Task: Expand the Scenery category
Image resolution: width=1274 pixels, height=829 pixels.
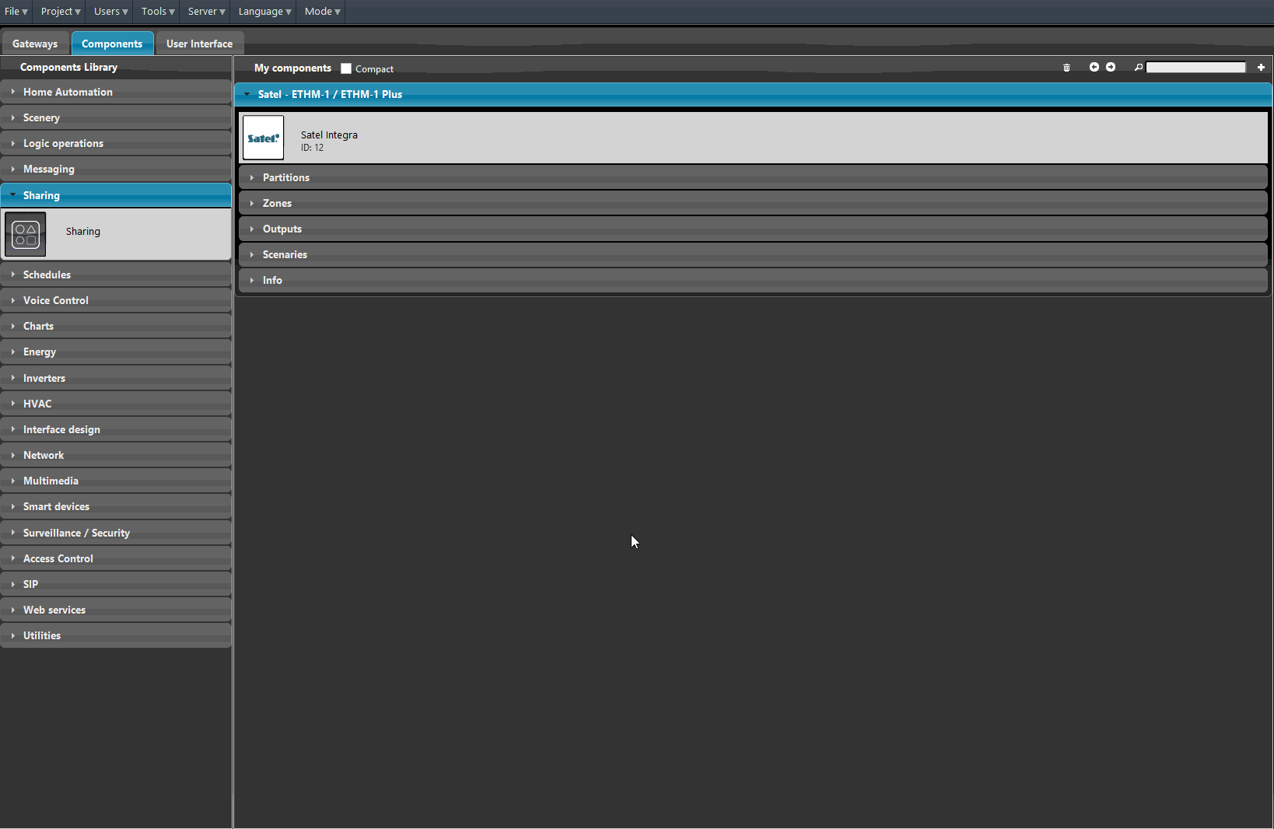Action: pos(116,117)
